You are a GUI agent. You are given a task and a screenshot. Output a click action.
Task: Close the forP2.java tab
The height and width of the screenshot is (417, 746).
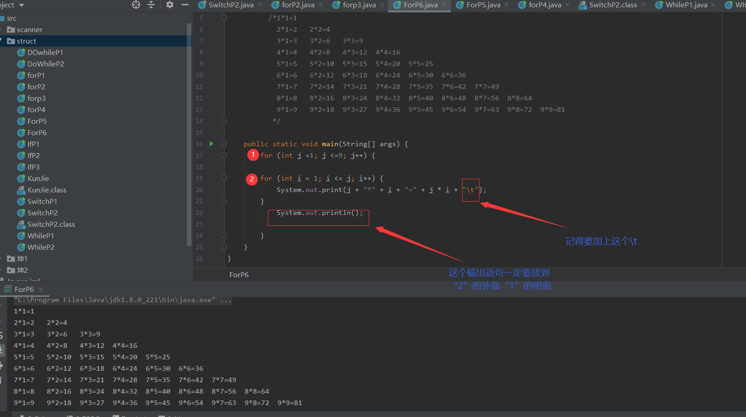pos(321,5)
